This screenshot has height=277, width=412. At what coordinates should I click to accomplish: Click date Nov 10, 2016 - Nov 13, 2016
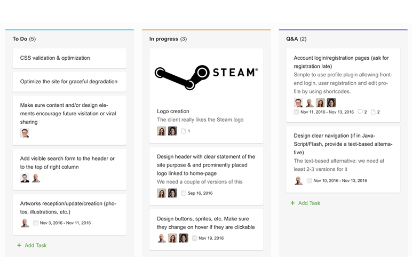tap(340, 180)
